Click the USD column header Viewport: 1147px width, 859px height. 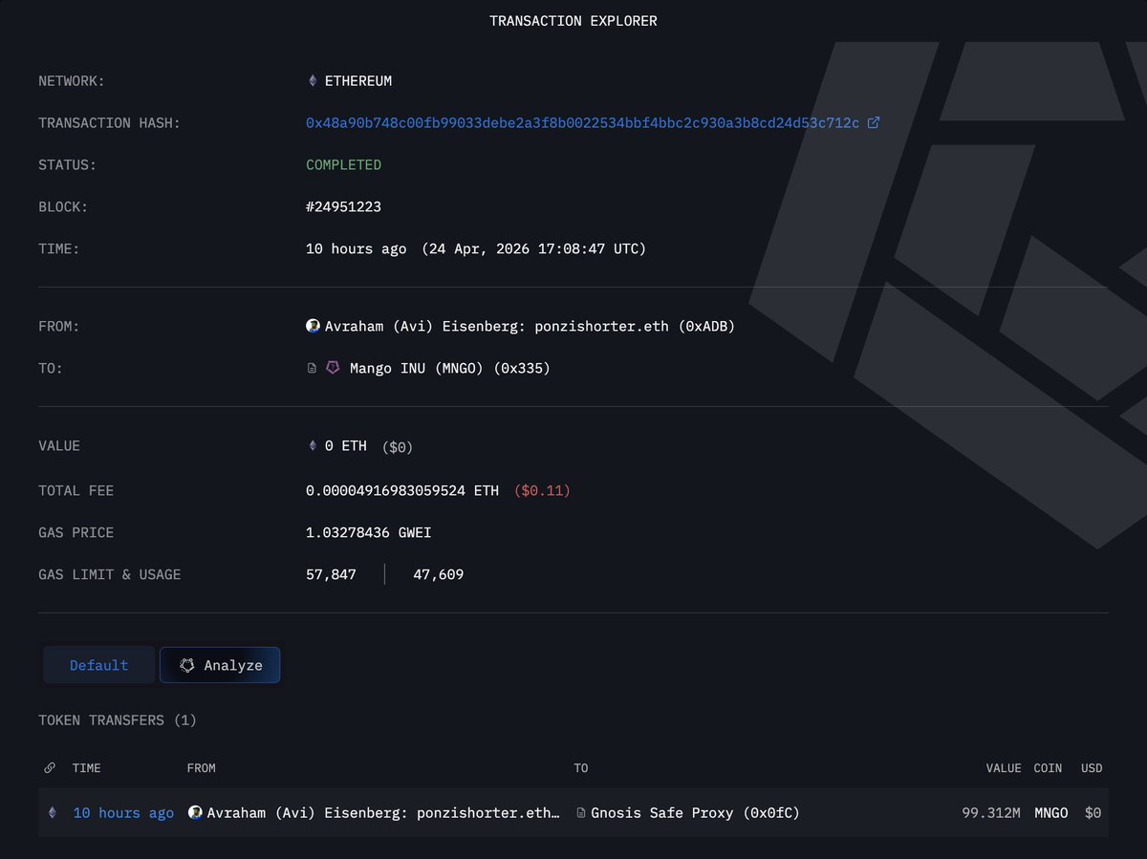pos(1092,768)
